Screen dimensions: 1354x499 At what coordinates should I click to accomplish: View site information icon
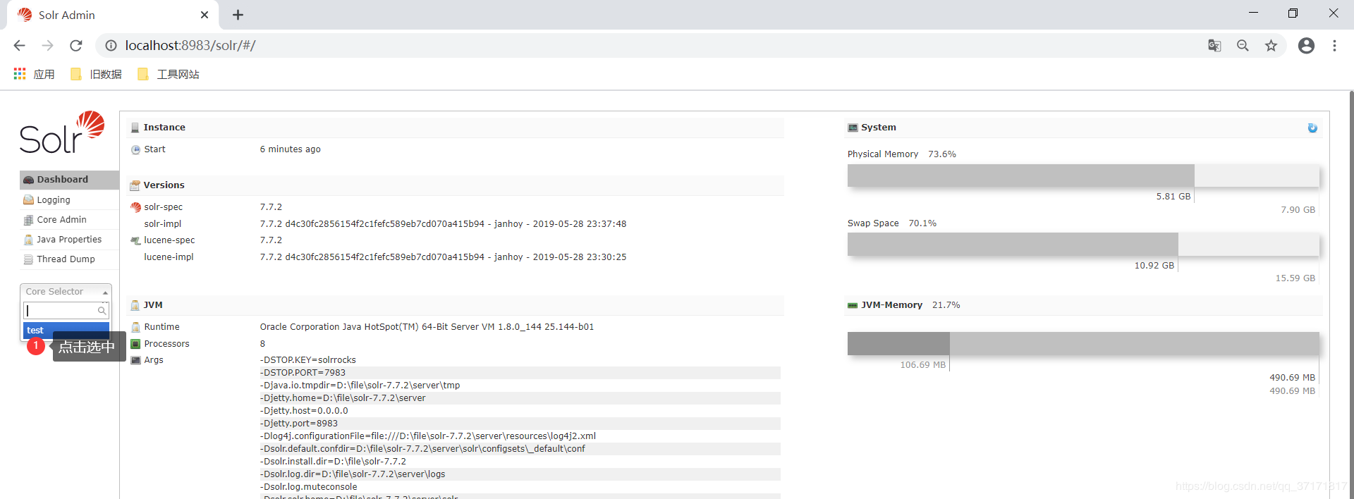point(111,46)
